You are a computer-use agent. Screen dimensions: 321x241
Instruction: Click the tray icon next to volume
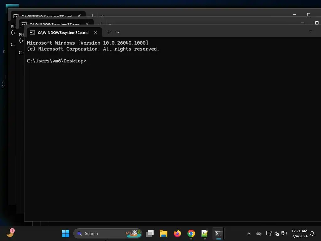[284, 233]
